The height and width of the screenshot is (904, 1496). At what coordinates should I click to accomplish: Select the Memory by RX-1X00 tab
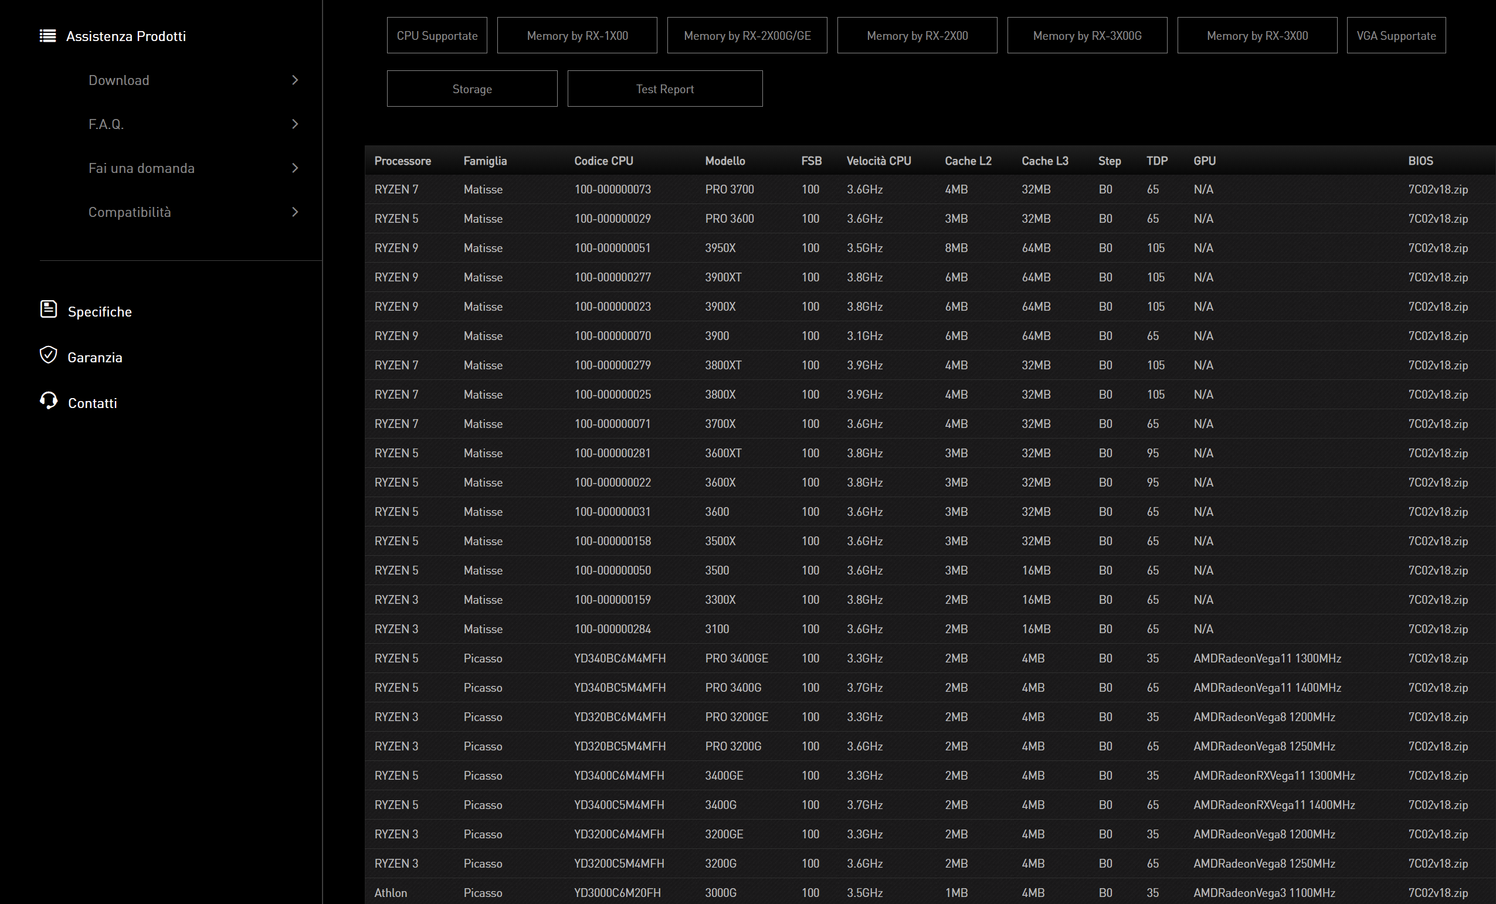click(578, 35)
